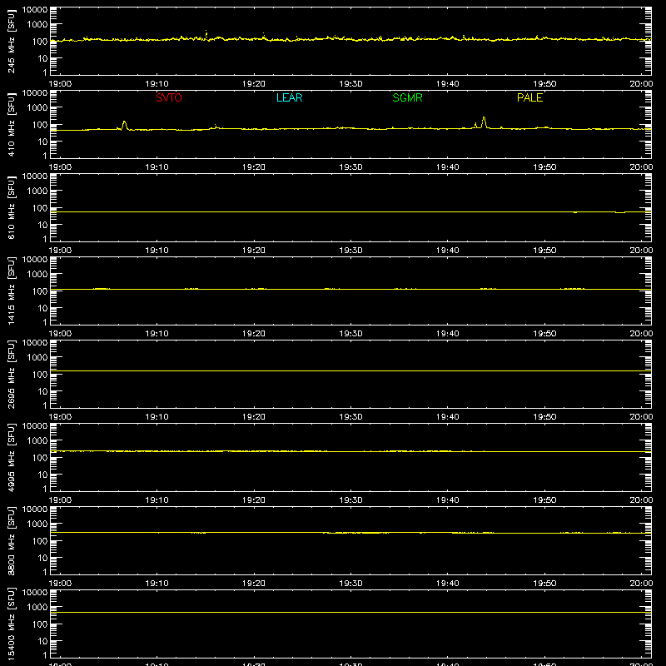
Task: Select the cyan LEAR station label
Action: coord(289,97)
